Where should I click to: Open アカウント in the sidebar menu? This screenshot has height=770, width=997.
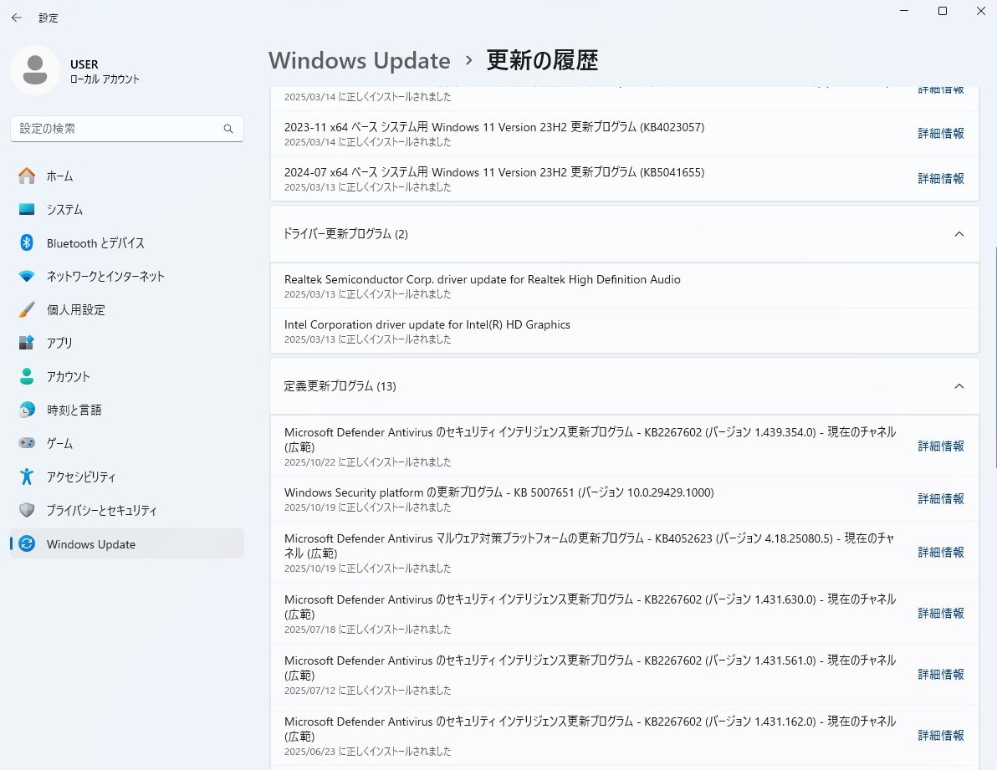click(68, 377)
